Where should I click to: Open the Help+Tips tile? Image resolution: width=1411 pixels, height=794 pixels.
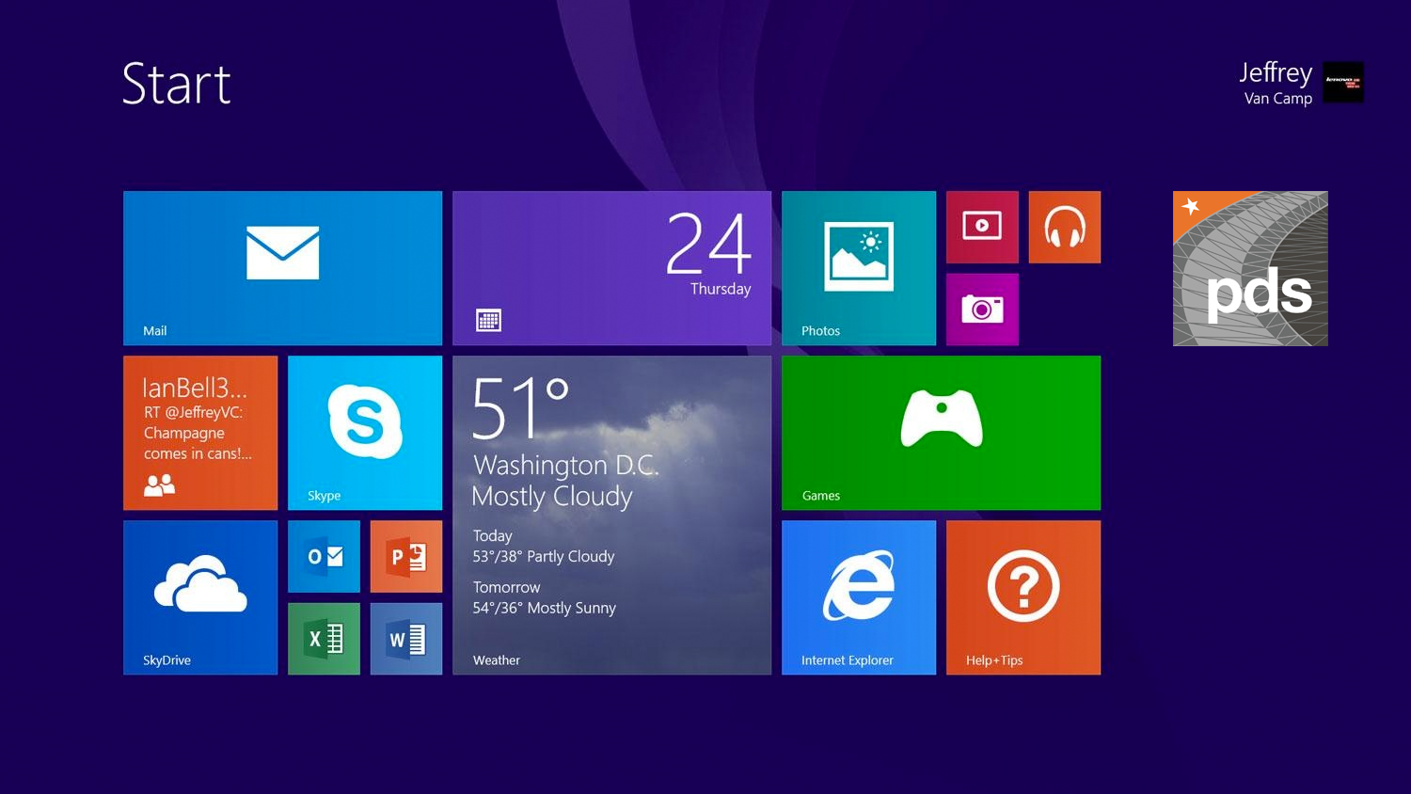pos(1023,597)
